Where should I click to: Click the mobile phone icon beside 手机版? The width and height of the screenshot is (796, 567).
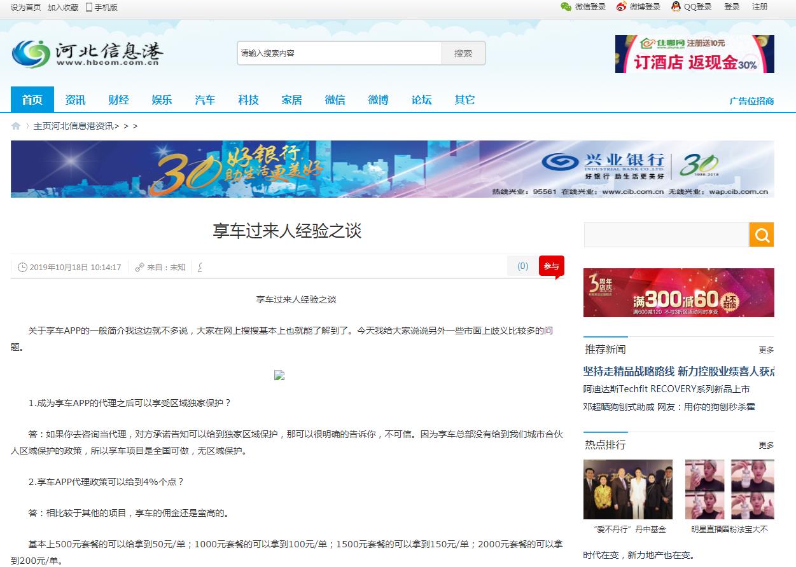[x=88, y=7]
